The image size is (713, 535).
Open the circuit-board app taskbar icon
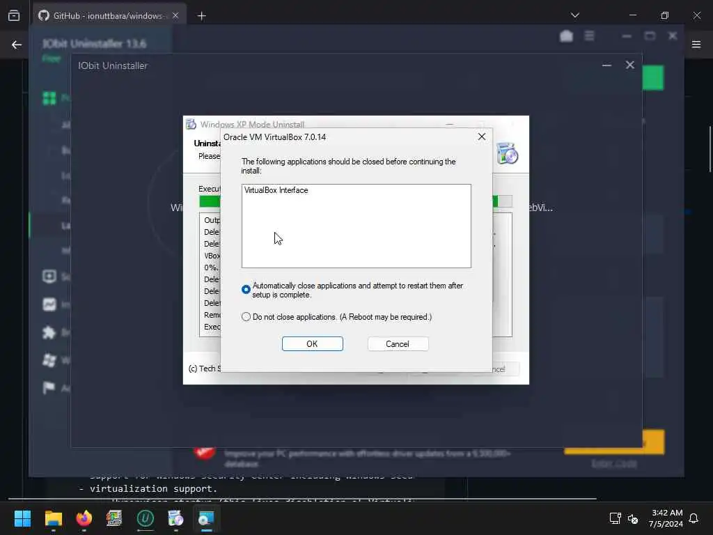[115, 518]
